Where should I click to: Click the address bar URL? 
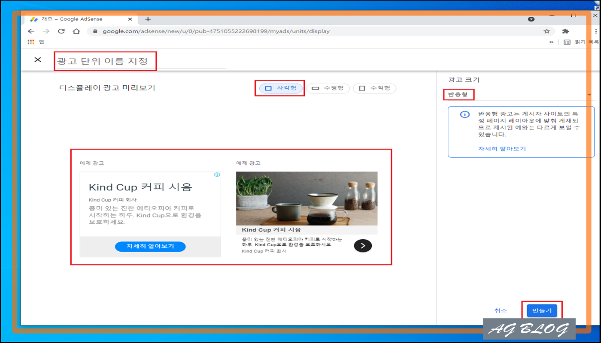tap(216, 31)
